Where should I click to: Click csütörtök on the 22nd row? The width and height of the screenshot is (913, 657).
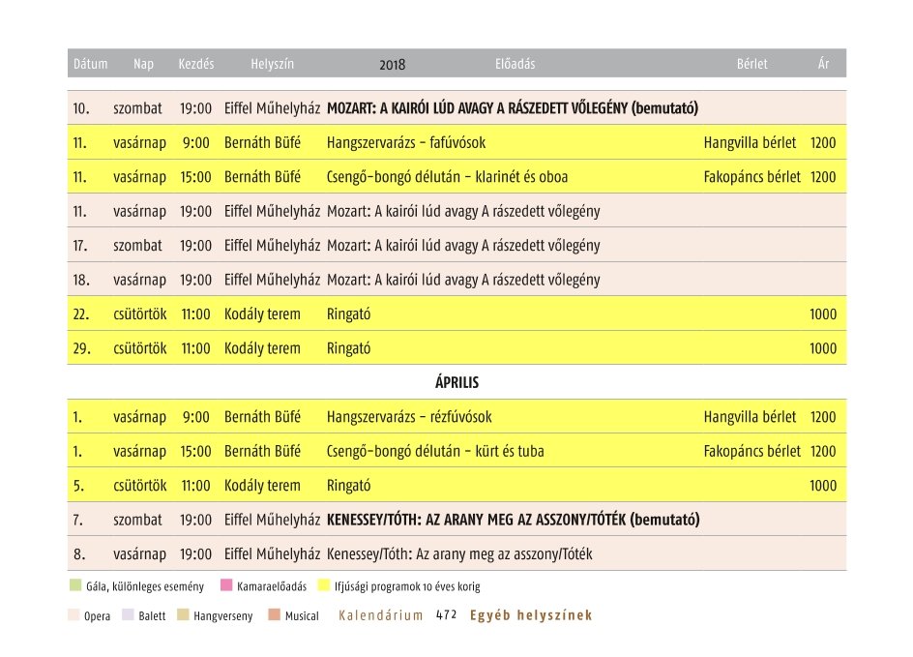(139, 314)
